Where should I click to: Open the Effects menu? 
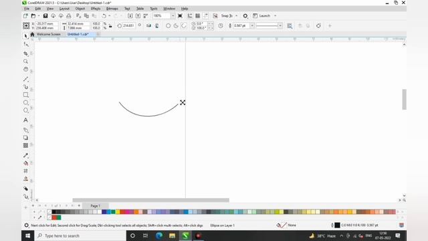coord(96,9)
